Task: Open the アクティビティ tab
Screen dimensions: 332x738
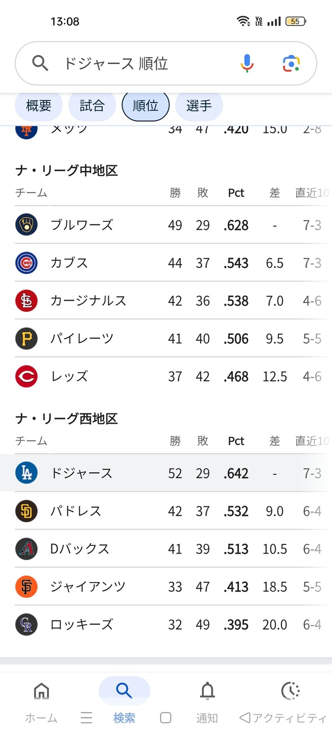Action: pos(290,703)
